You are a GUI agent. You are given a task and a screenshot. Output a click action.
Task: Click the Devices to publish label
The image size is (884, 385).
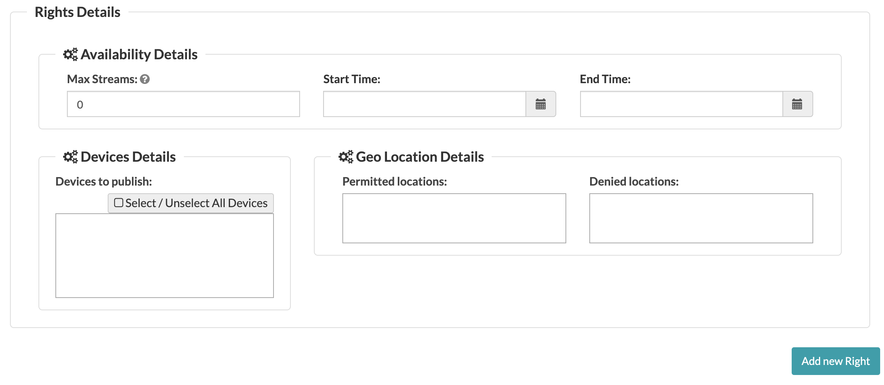pos(104,181)
